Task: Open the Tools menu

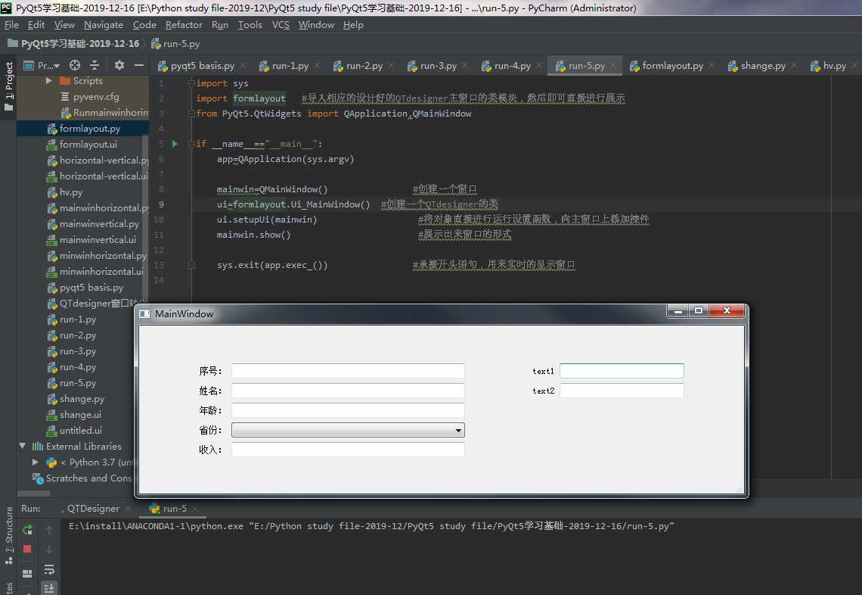Action: coord(250,25)
